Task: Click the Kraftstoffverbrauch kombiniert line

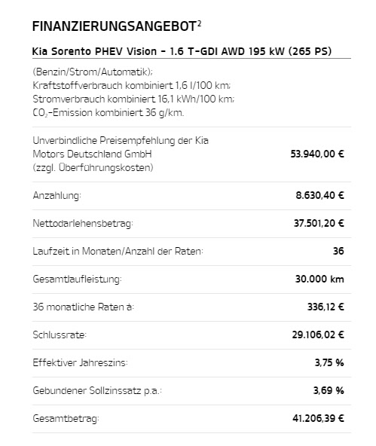Action: tap(132, 85)
